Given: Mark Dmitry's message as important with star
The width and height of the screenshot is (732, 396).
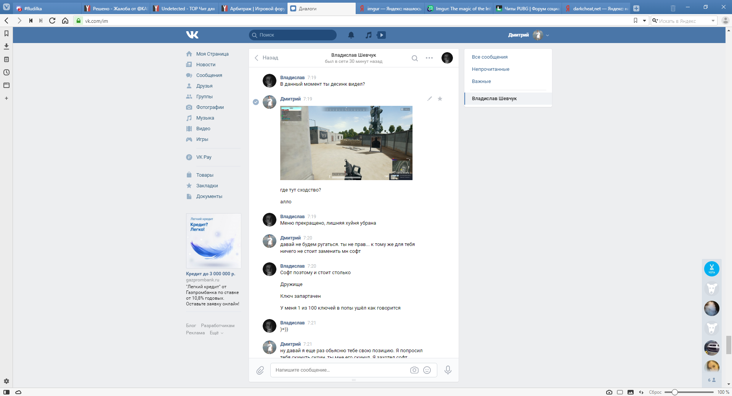Looking at the screenshot, I should coord(440,99).
